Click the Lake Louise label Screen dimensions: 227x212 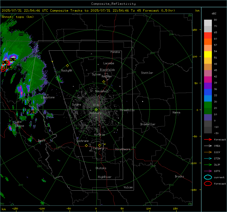pyautogui.click(x=19, y=124)
